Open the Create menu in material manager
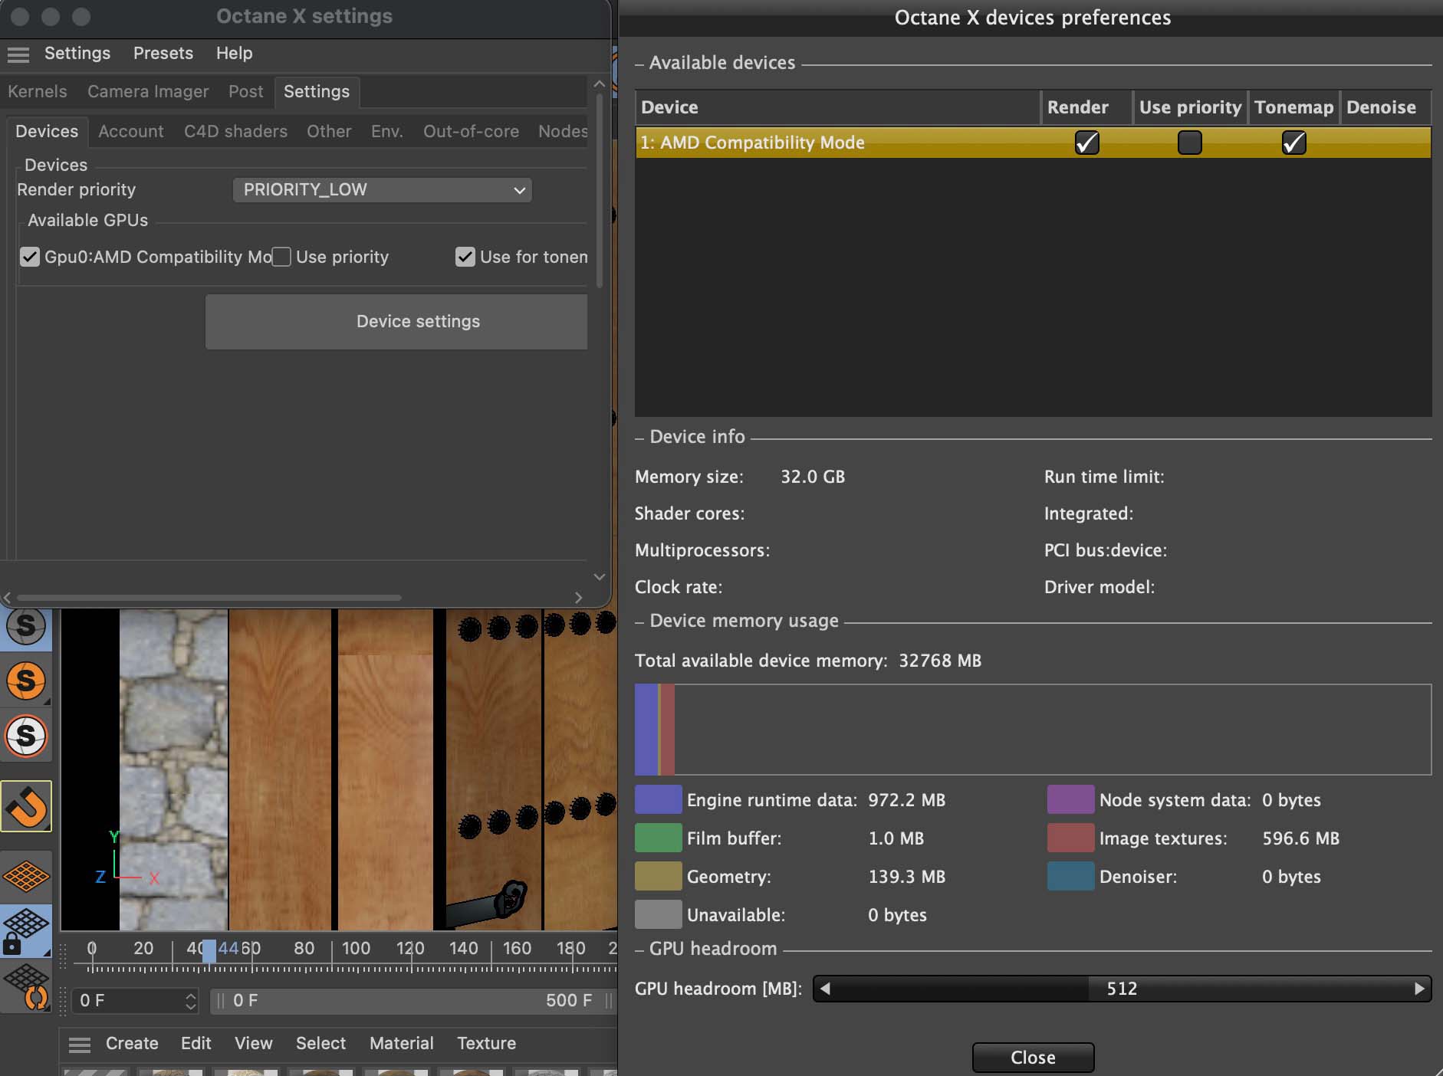Viewport: 1443px width, 1076px height. pyautogui.click(x=132, y=1043)
